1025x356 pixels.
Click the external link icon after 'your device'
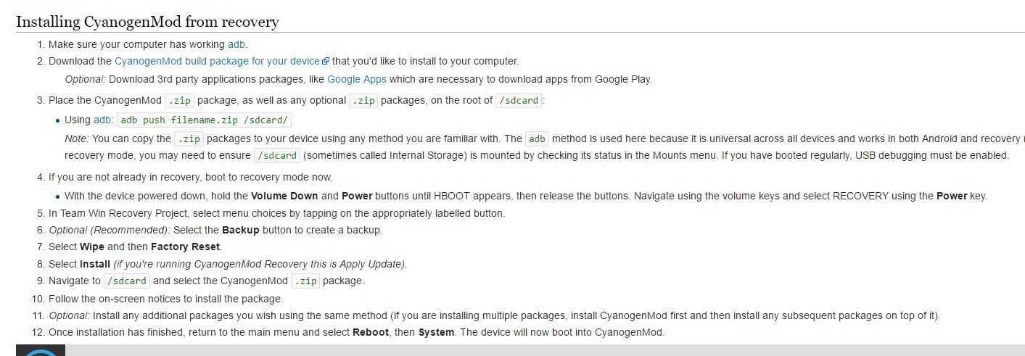(x=325, y=62)
